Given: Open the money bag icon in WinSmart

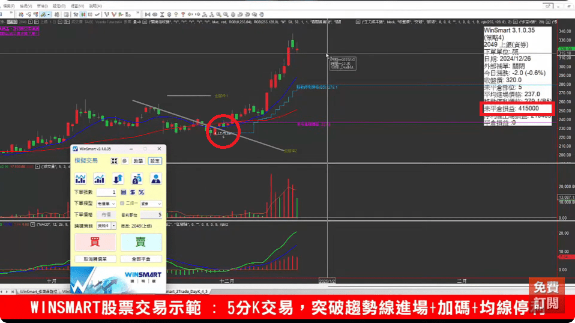Looking at the screenshot, I should click(x=137, y=178).
